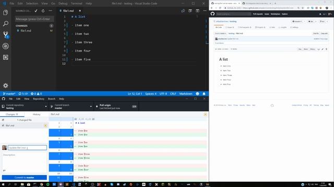Close the file1.md editor tab
The width and height of the screenshot is (334, 187).
[80, 10]
